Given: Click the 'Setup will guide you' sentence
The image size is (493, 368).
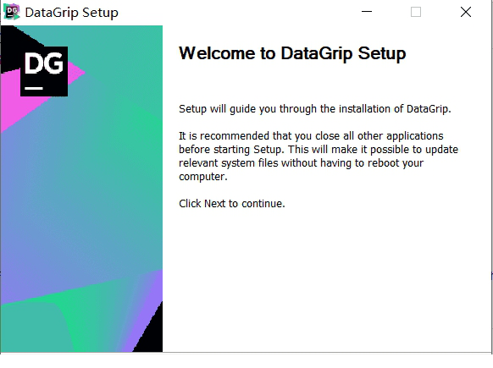Looking at the screenshot, I should pos(315,109).
